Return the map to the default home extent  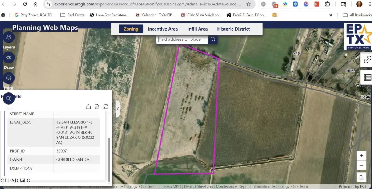pyautogui.click(x=361, y=177)
